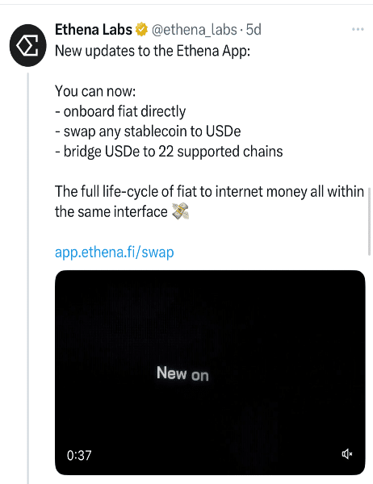373x484 pixels.
Task: Unmute the video with speaker icon
Action: 346,453
